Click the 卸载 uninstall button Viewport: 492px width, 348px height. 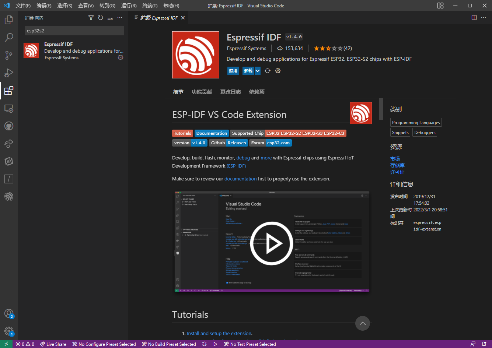click(248, 71)
